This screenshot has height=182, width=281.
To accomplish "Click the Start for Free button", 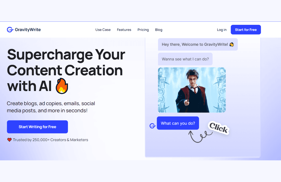I will point(246,30).
